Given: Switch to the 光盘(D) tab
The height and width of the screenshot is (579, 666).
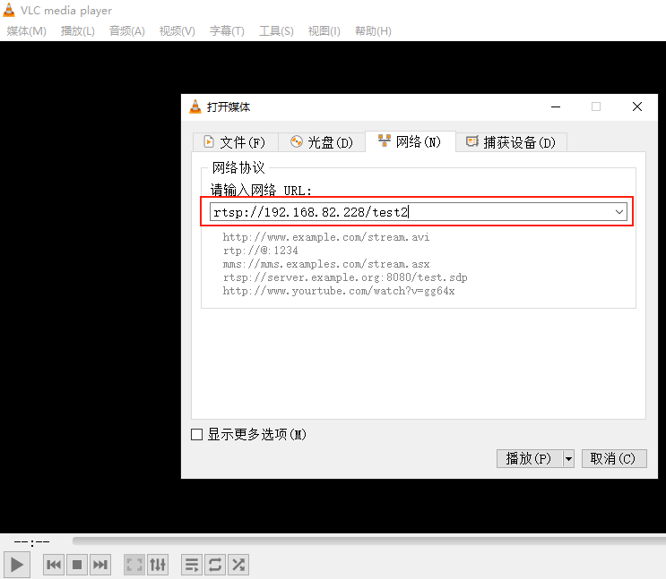Looking at the screenshot, I should [x=322, y=142].
